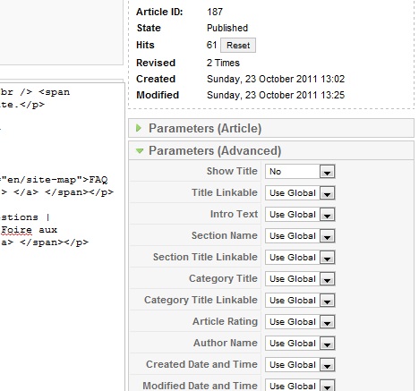The image size is (419, 391).
Task: Click the Category Title label
Action: tap(223, 278)
